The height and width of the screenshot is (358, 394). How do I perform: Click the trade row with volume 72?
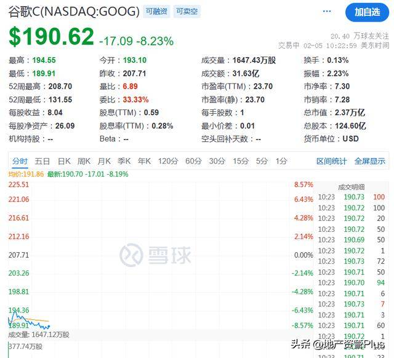click(x=352, y=261)
